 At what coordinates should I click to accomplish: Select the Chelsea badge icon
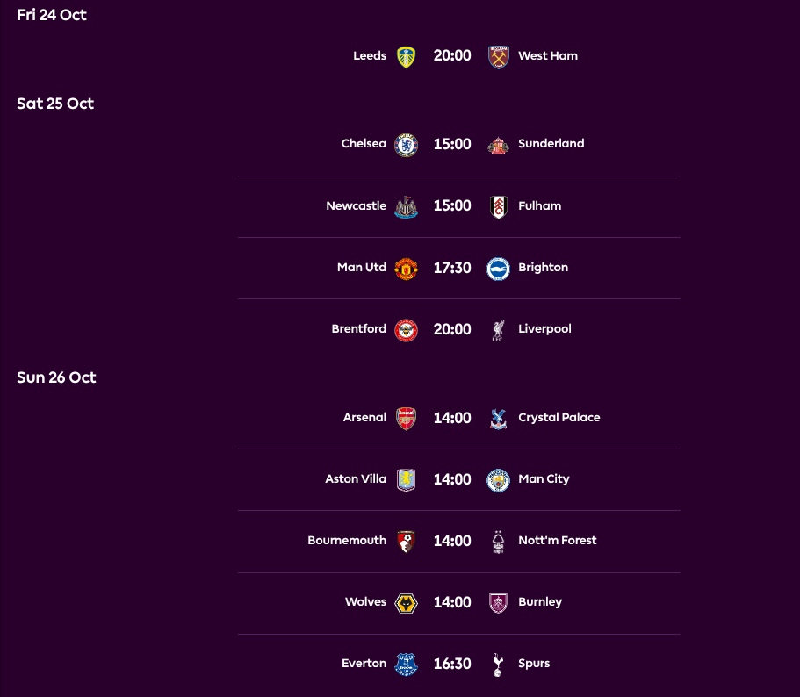point(406,143)
